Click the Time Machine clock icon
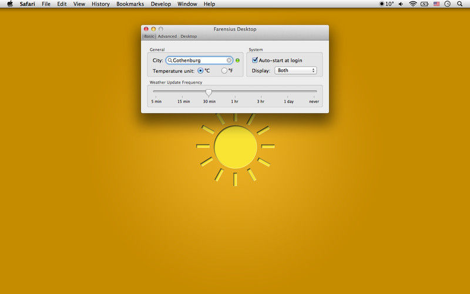This screenshot has height=294, width=470. coord(447,4)
